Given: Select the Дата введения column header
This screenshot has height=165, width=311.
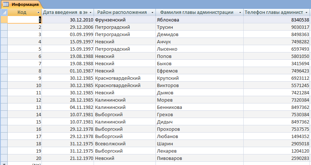Looking at the screenshot, I should (68, 12).
